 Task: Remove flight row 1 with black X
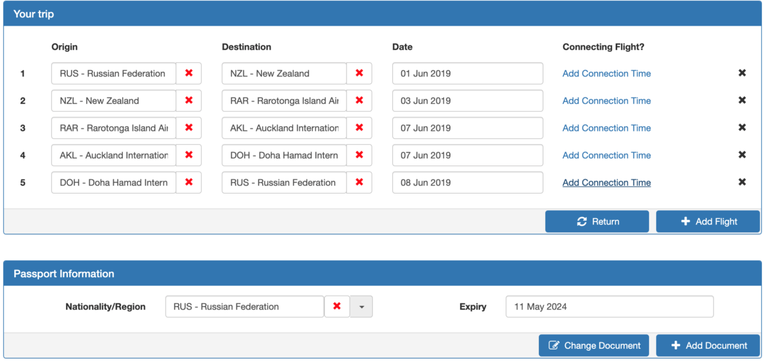pos(742,73)
